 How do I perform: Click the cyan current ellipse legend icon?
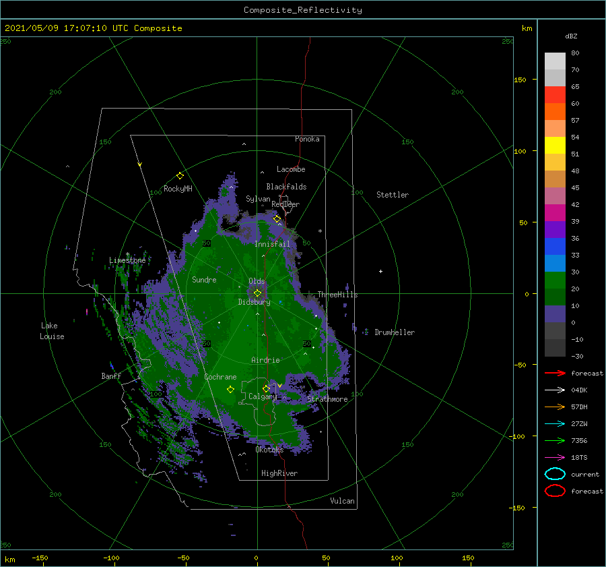555,474
